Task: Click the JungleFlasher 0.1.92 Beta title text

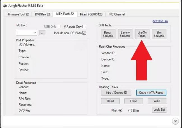Action: click(25, 6)
